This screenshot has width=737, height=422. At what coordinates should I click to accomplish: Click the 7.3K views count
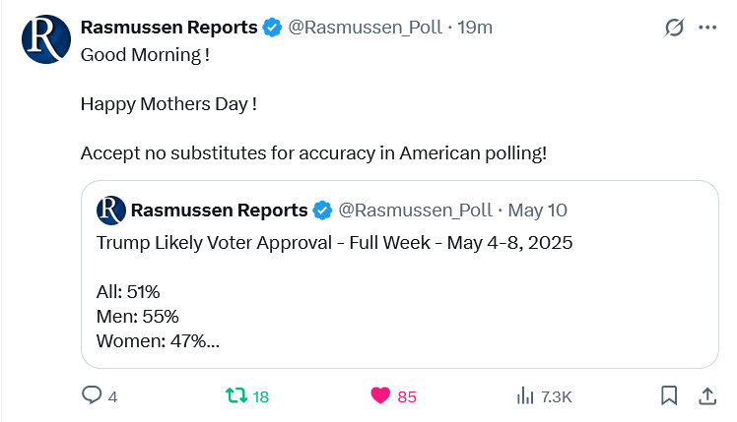(556, 397)
